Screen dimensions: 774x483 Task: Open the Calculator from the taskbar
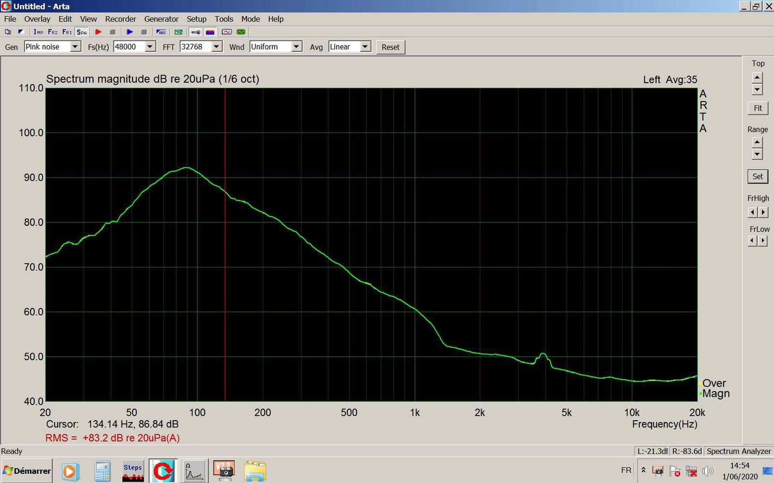pyautogui.click(x=102, y=471)
